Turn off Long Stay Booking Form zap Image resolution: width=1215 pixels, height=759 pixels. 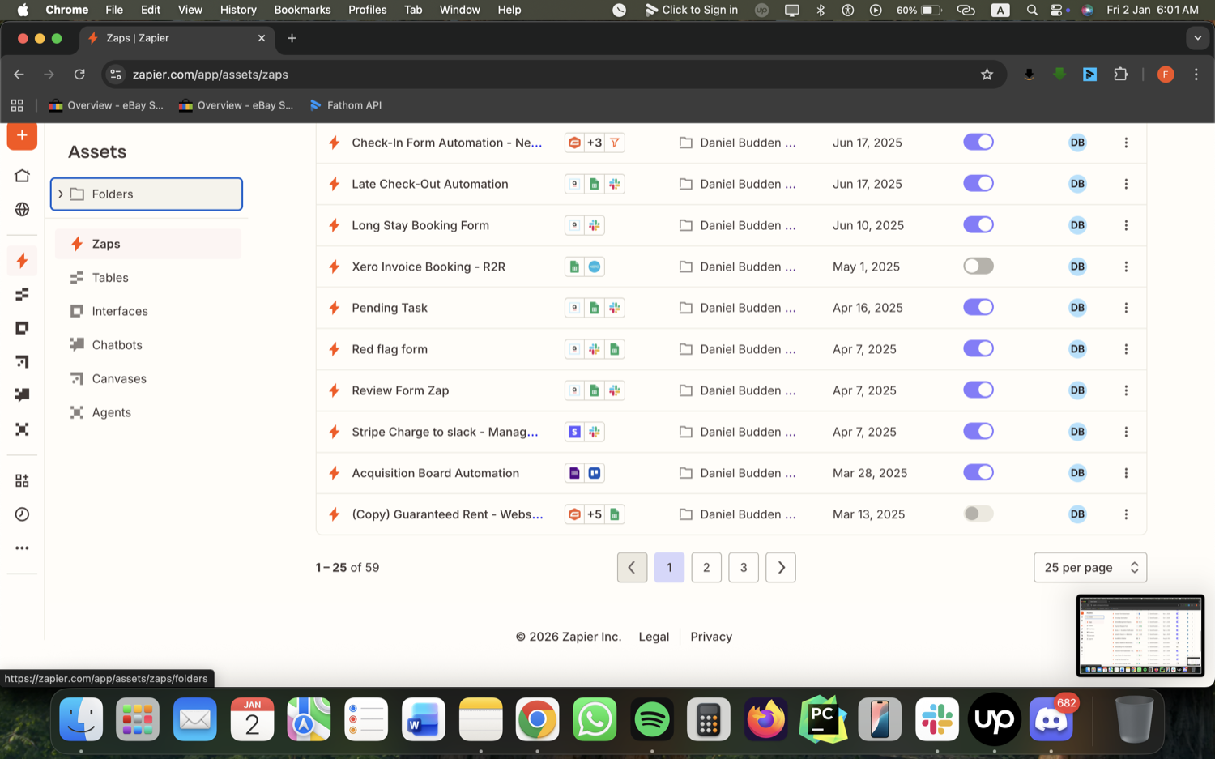tap(978, 224)
